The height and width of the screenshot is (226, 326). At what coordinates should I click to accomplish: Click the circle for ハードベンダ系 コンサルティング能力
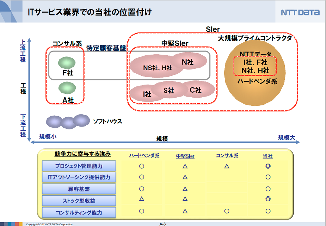pyautogui.click(x=142, y=211)
